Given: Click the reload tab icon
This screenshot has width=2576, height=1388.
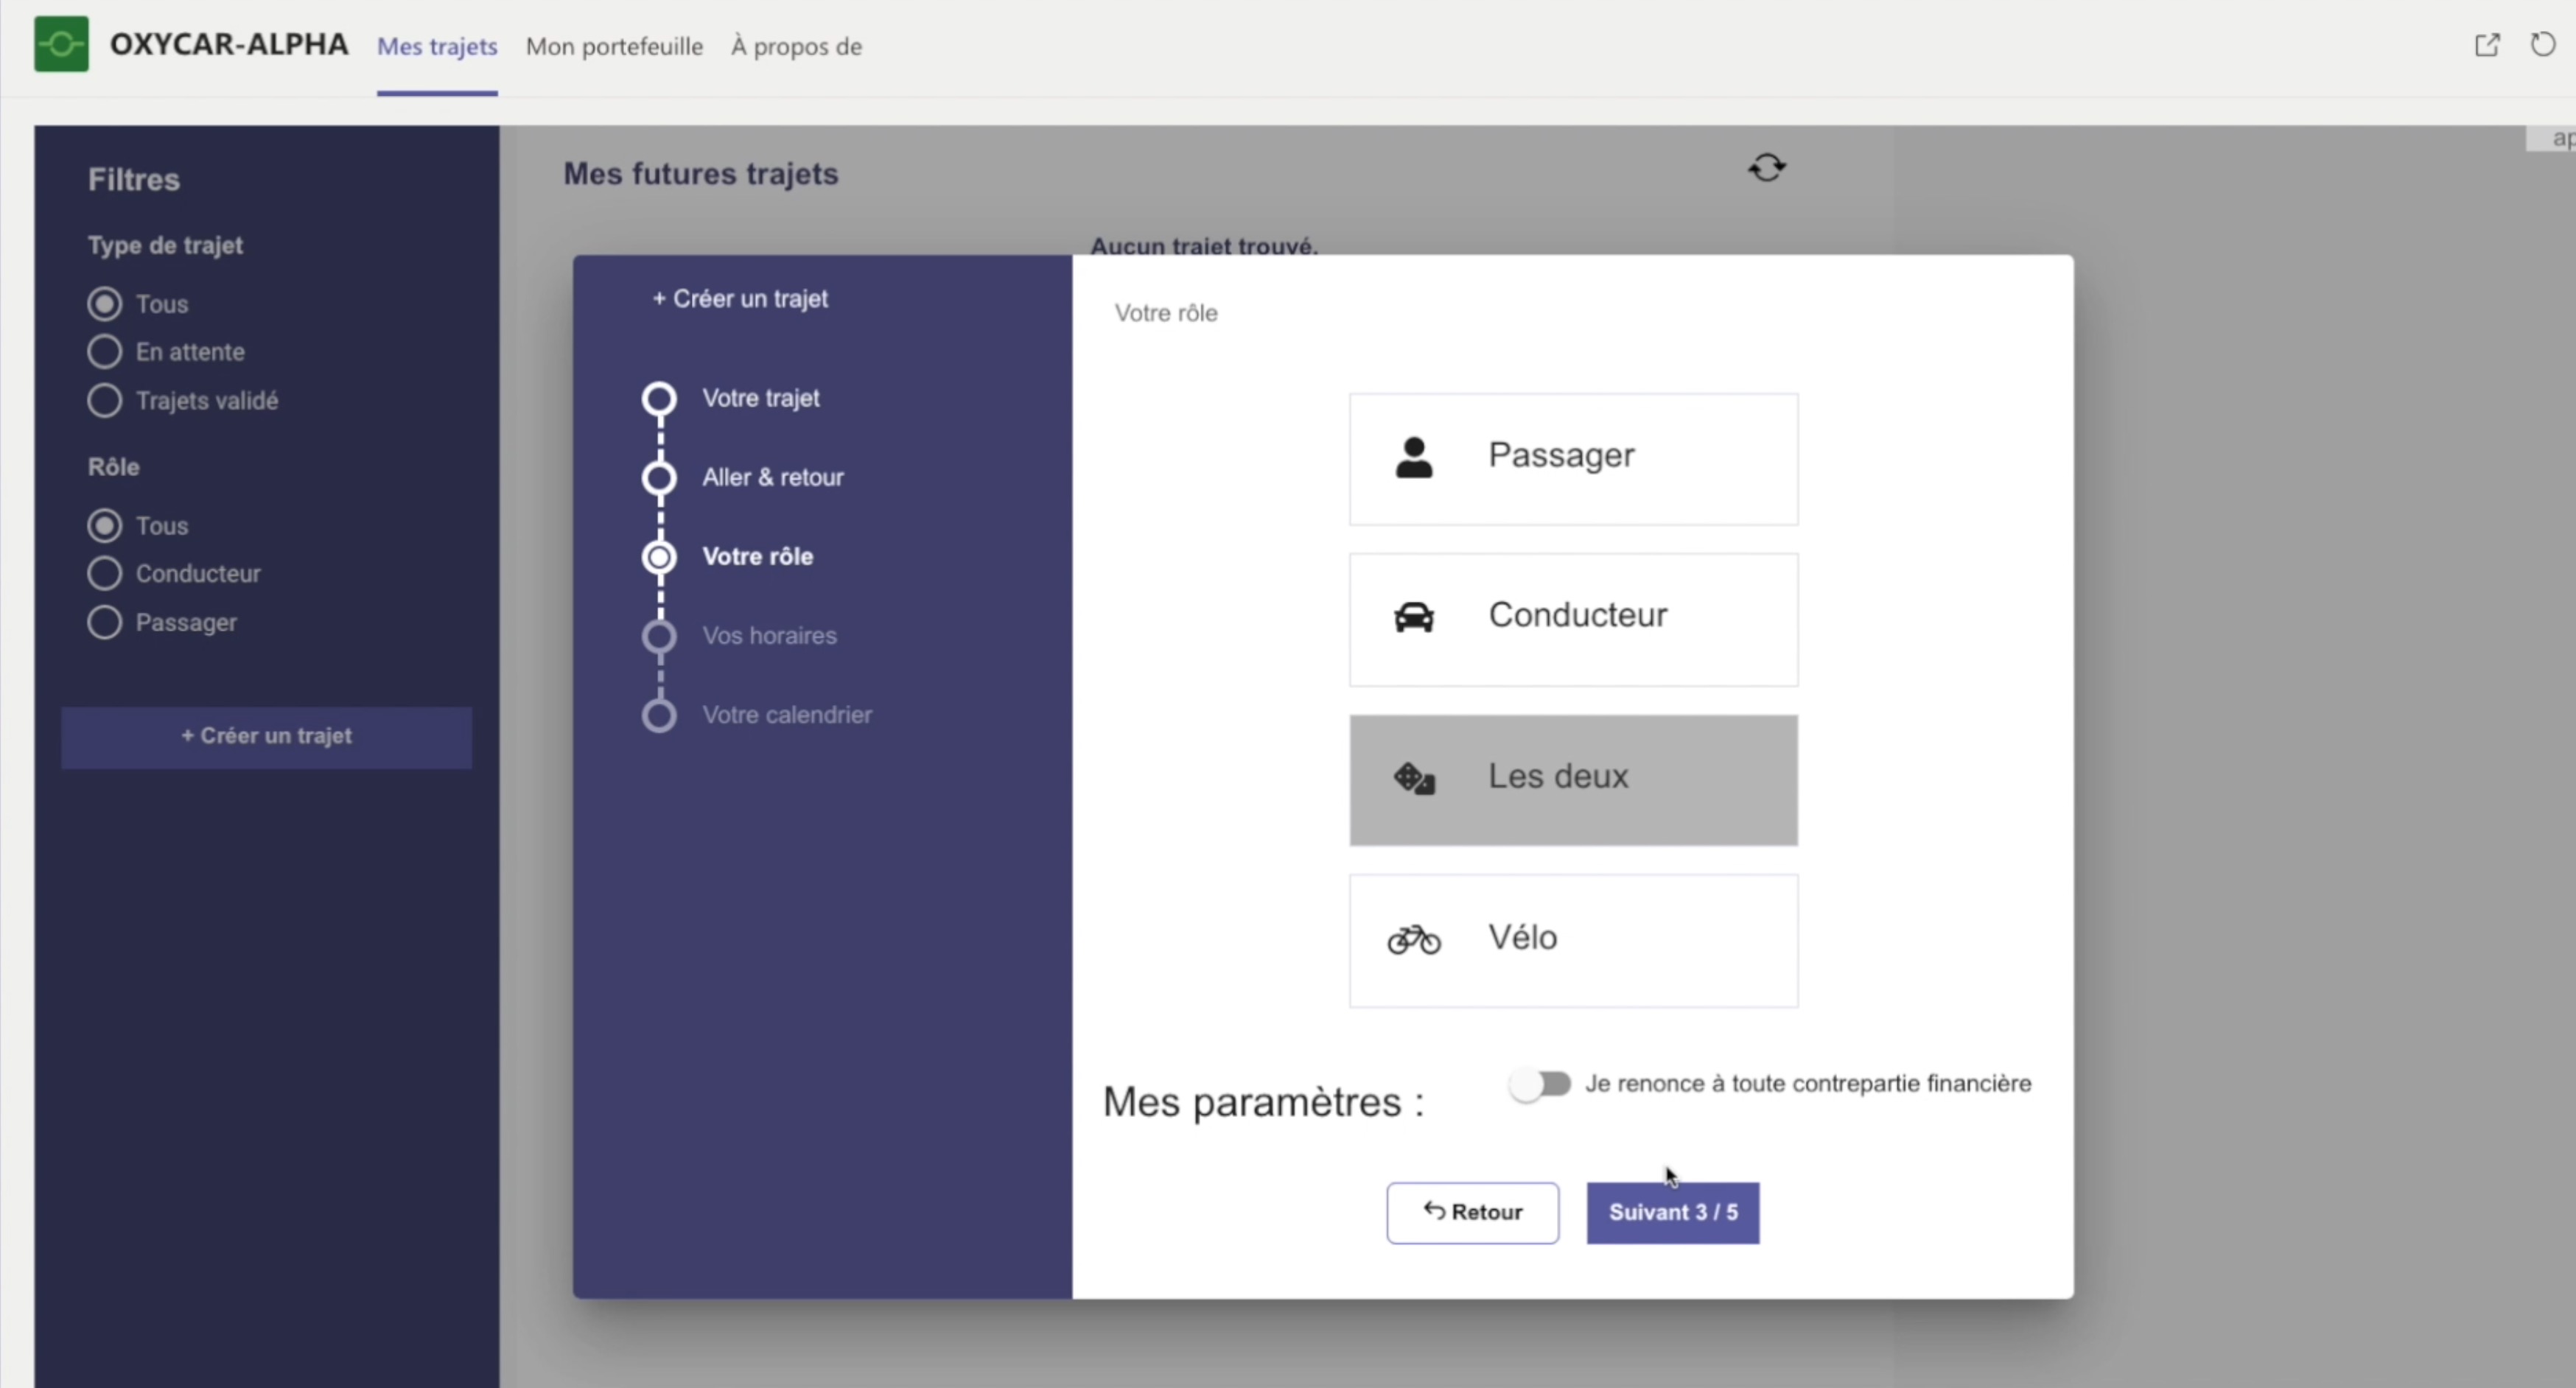Looking at the screenshot, I should (x=2542, y=45).
